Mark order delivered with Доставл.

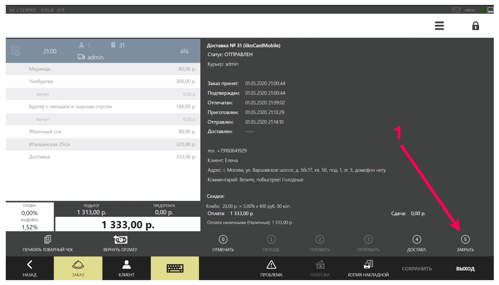(417, 244)
